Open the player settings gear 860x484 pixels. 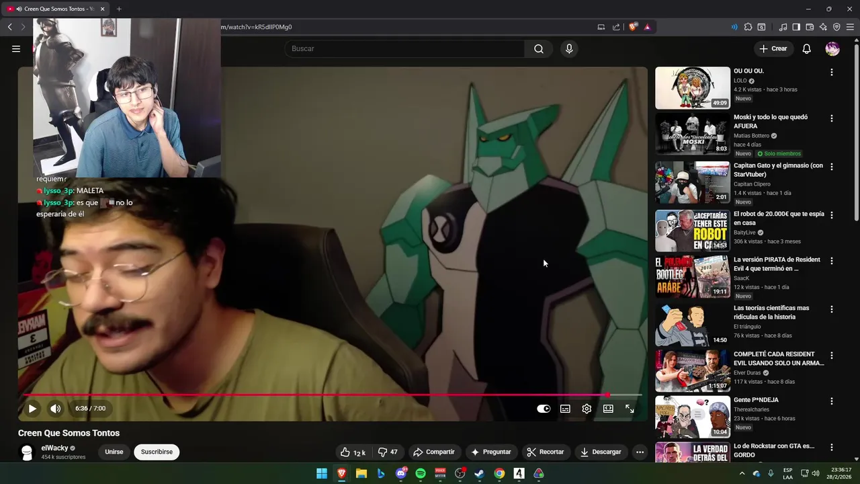coord(587,409)
